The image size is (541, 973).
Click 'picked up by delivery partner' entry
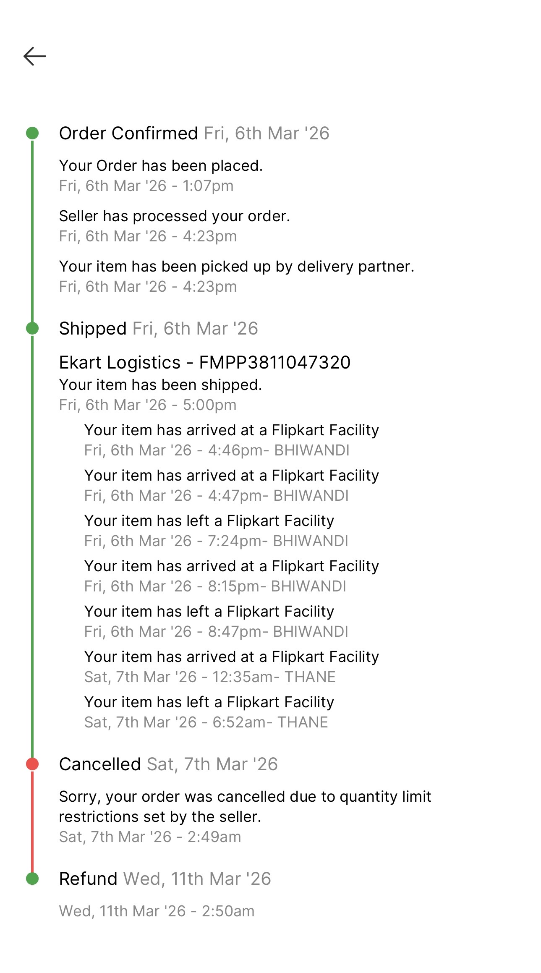pos(237,267)
